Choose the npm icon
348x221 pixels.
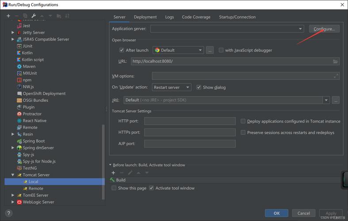pyautogui.click(x=19, y=80)
